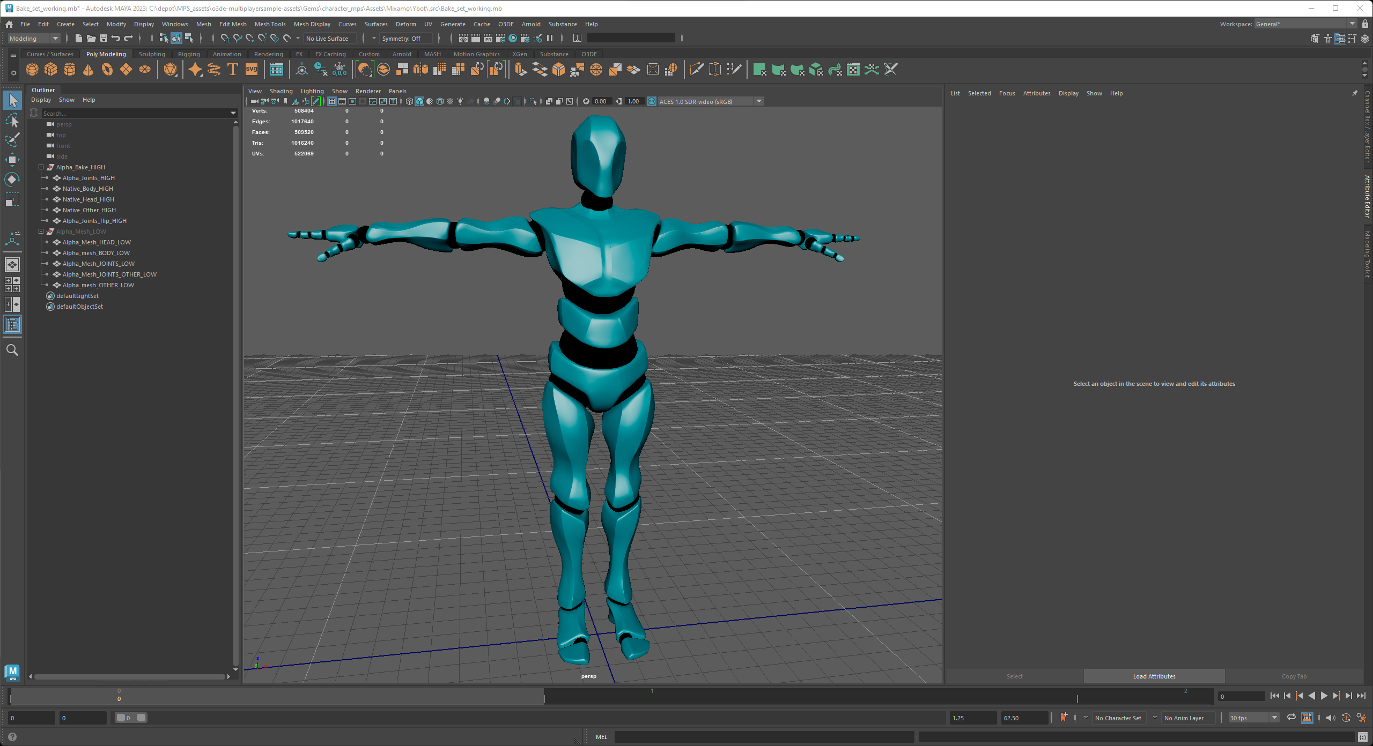The height and width of the screenshot is (746, 1373).
Task: Toggle the color management ON button
Action: pyautogui.click(x=652, y=101)
